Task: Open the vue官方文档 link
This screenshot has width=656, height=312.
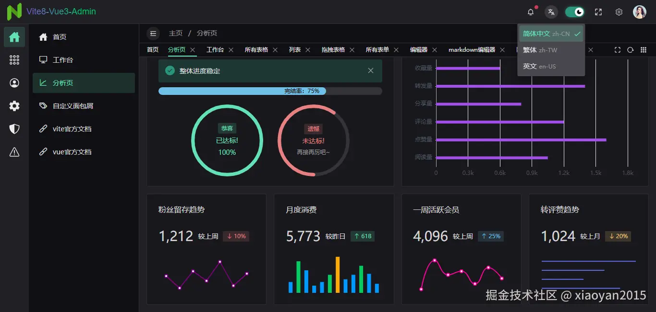Action: pyautogui.click(x=84, y=152)
